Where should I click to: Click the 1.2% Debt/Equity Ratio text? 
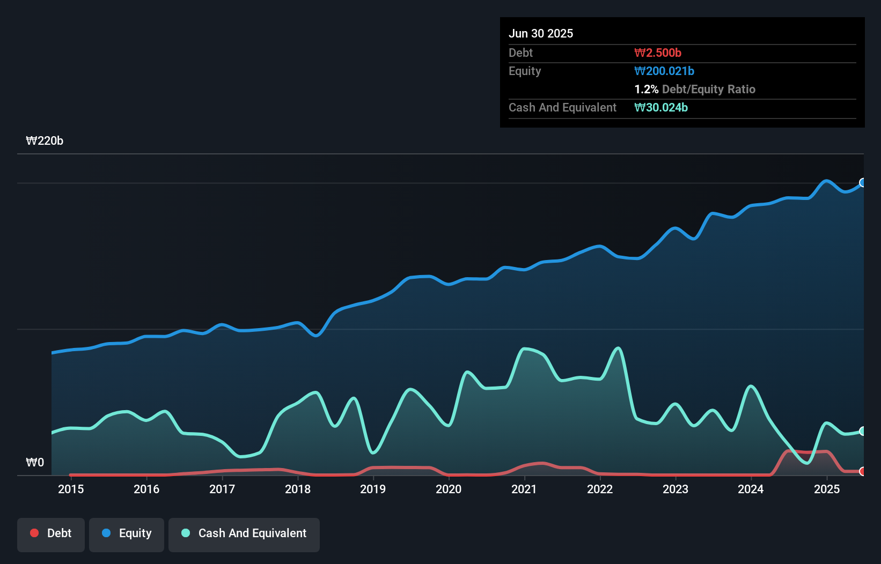click(x=695, y=89)
